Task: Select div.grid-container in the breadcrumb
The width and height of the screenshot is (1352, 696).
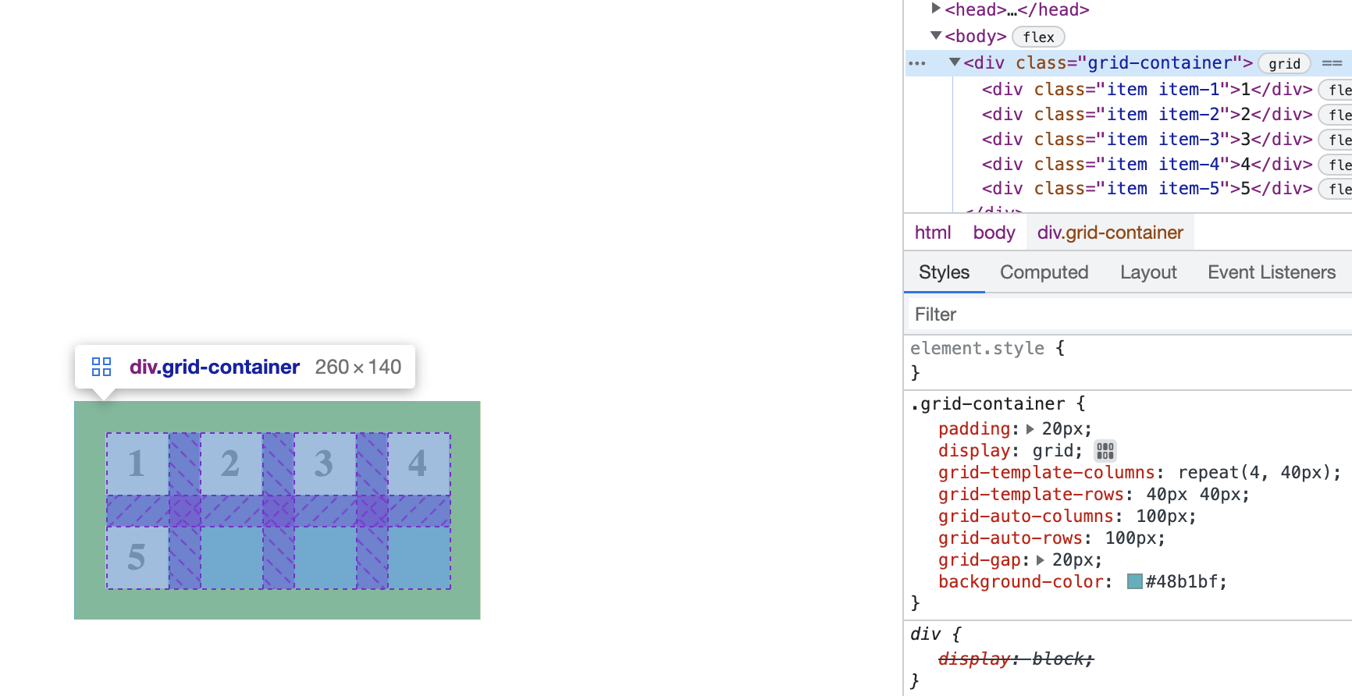Action: pos(1110,233)
